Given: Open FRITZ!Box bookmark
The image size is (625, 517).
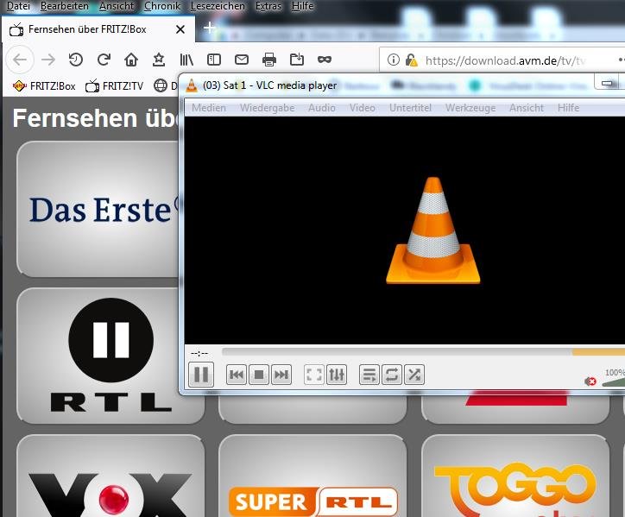Looking at the screenshot, I should click(44, 85).
